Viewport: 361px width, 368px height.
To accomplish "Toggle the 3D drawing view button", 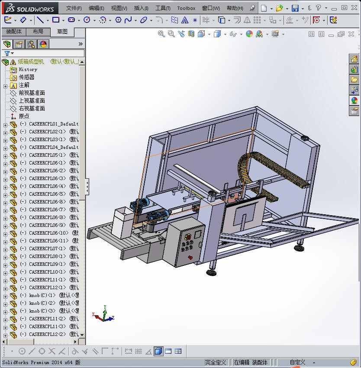I will click(x=159, y=351).
